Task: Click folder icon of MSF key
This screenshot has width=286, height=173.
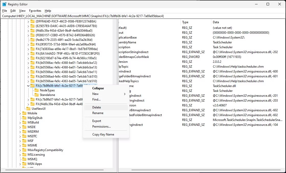Action: (24, 141)
